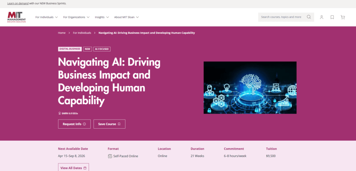The image size is (356, 171).
Task: Click the search magnifier icon
Action: tap(309, 17)
